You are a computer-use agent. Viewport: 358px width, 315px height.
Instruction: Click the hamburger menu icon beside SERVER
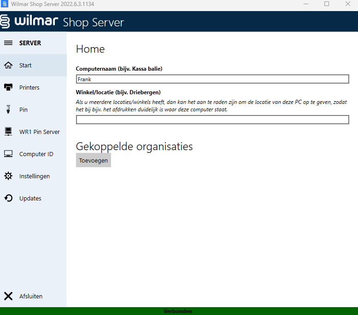pos(8,43)
